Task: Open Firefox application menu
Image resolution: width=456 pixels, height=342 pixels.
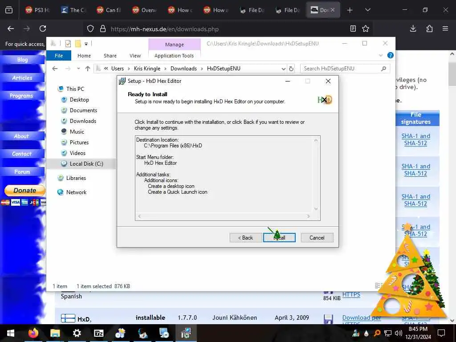Action: [x=445, y=28]
